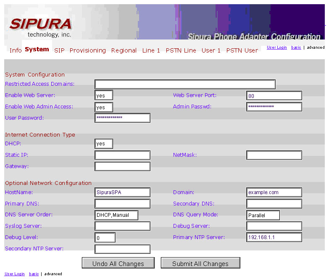Select the HostName input box
This screenshot has width=329, height=279.
pyautogui.click(x=122, y=192)
